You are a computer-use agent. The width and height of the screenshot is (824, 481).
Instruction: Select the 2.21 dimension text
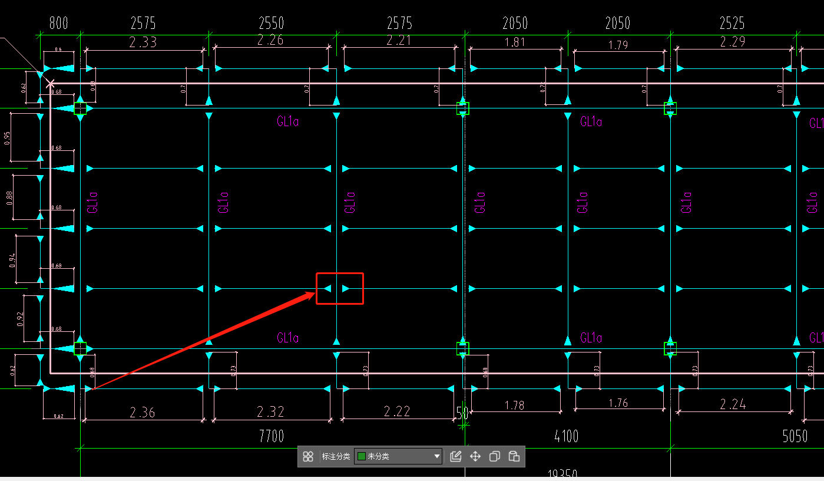(x=399, y=41)
